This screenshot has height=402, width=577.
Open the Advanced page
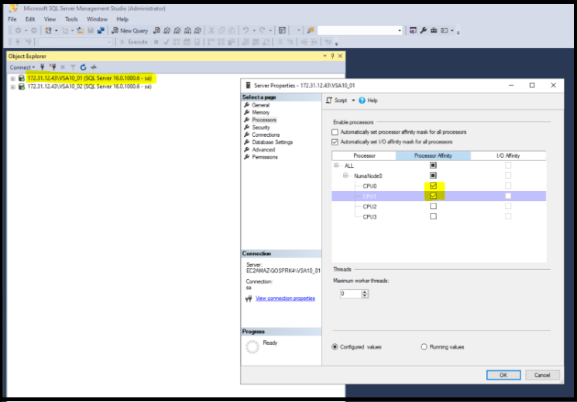[x=263, y=149]
